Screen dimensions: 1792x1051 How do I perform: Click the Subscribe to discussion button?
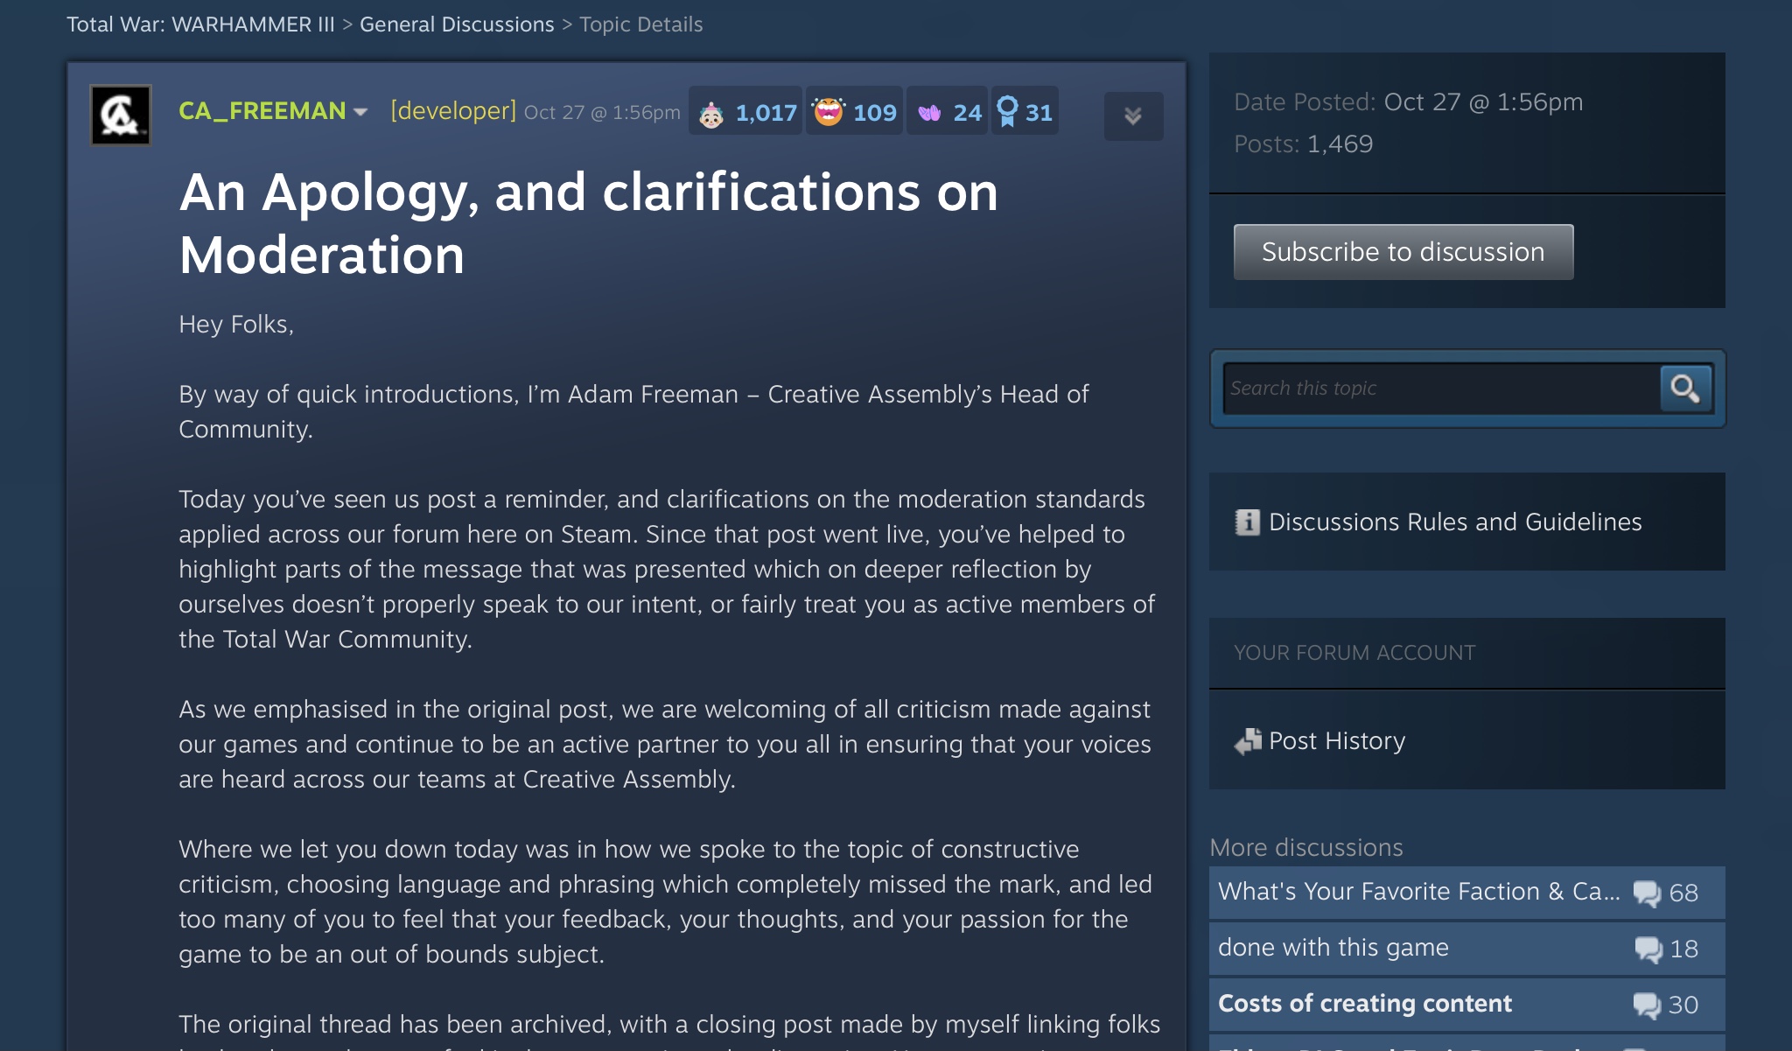(x=1403, y=252)
